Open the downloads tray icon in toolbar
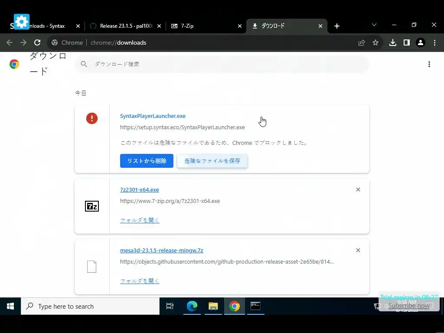 click(x=393, y=42)
